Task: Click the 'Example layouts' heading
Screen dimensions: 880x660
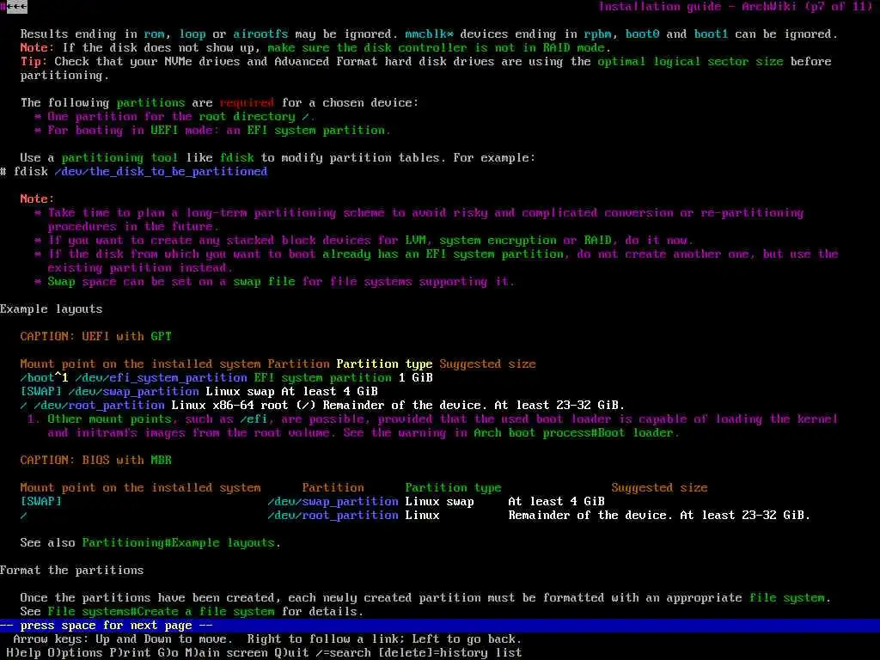Action: (x=51, y=309)
